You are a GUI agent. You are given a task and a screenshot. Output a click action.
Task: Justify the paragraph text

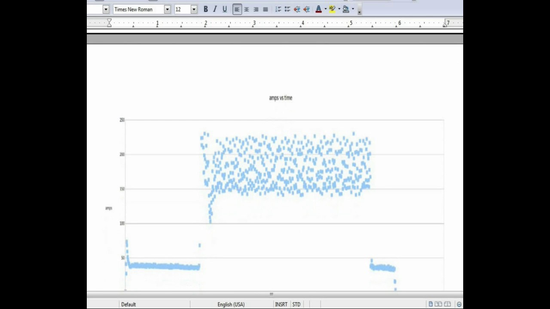(x=265, y=9)
